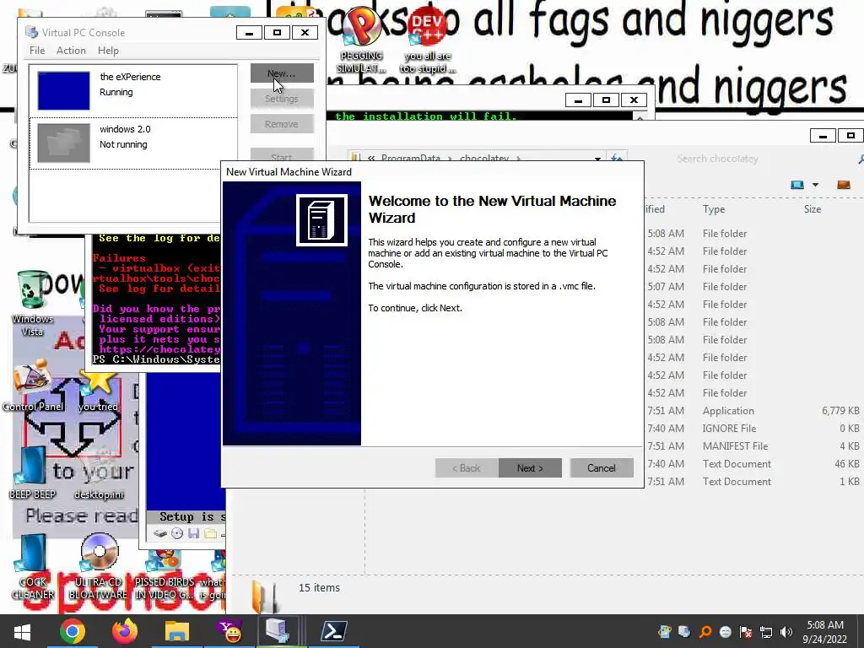Select the Application row sized 6,779 KB
Viewport: 864px width, 648px height.
tap(755, 411)
